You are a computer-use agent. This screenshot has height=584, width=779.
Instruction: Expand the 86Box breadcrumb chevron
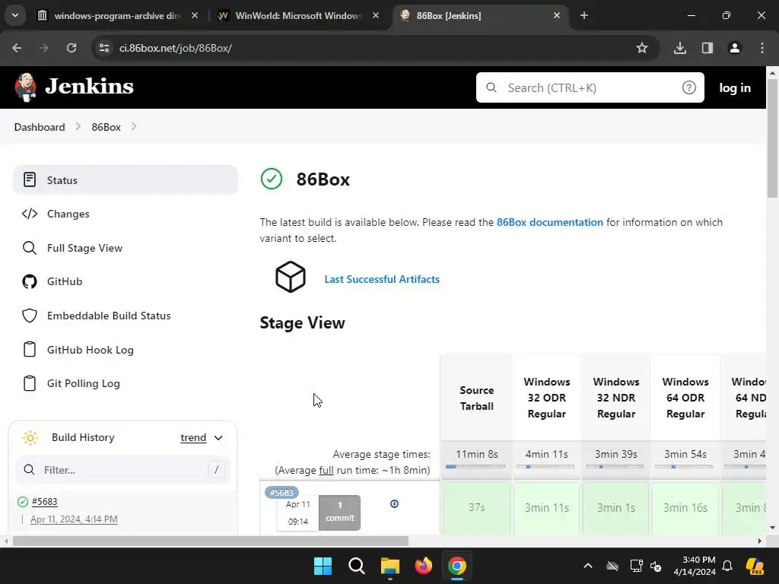pos(134,127)
